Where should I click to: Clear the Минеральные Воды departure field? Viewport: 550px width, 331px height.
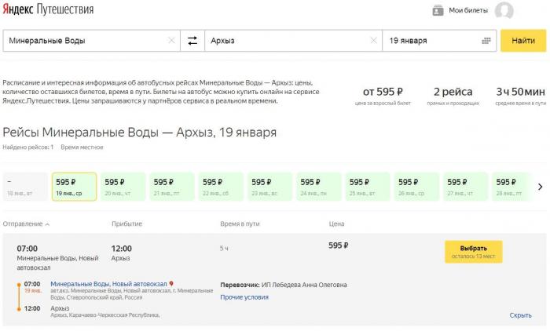[171, 41]
